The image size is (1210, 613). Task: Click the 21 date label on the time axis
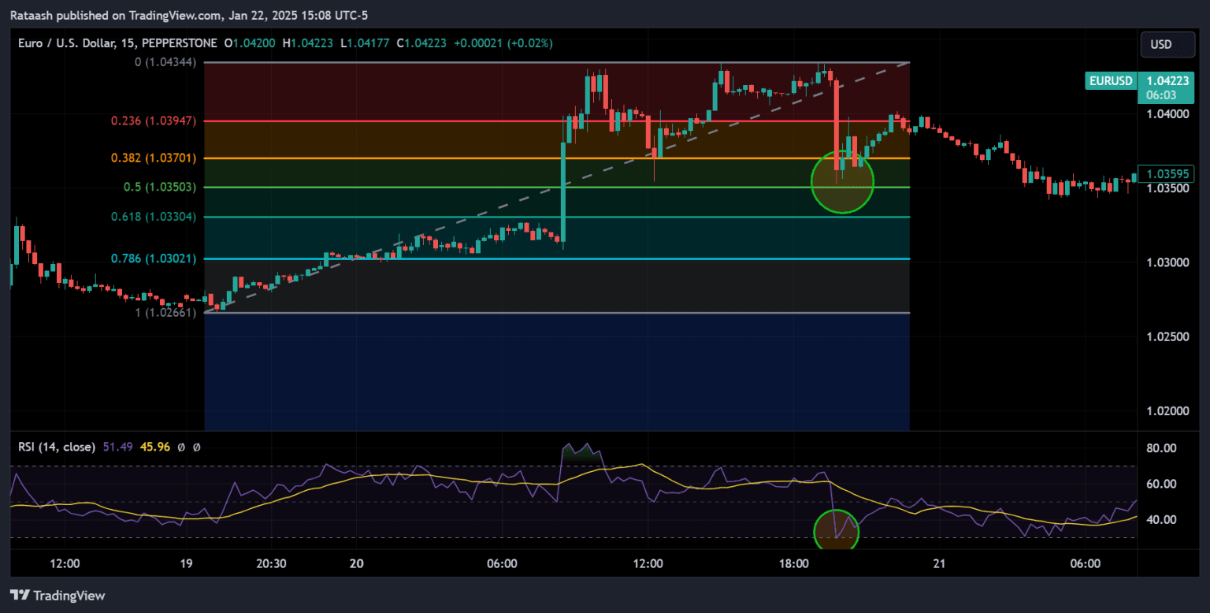(x=938, y=563)
